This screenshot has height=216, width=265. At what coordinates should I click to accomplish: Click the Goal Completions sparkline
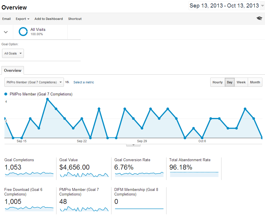pyautogui.click(x=29, y=174)
